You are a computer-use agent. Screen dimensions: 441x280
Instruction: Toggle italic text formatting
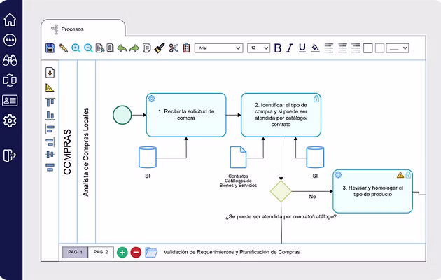[290, 48]
